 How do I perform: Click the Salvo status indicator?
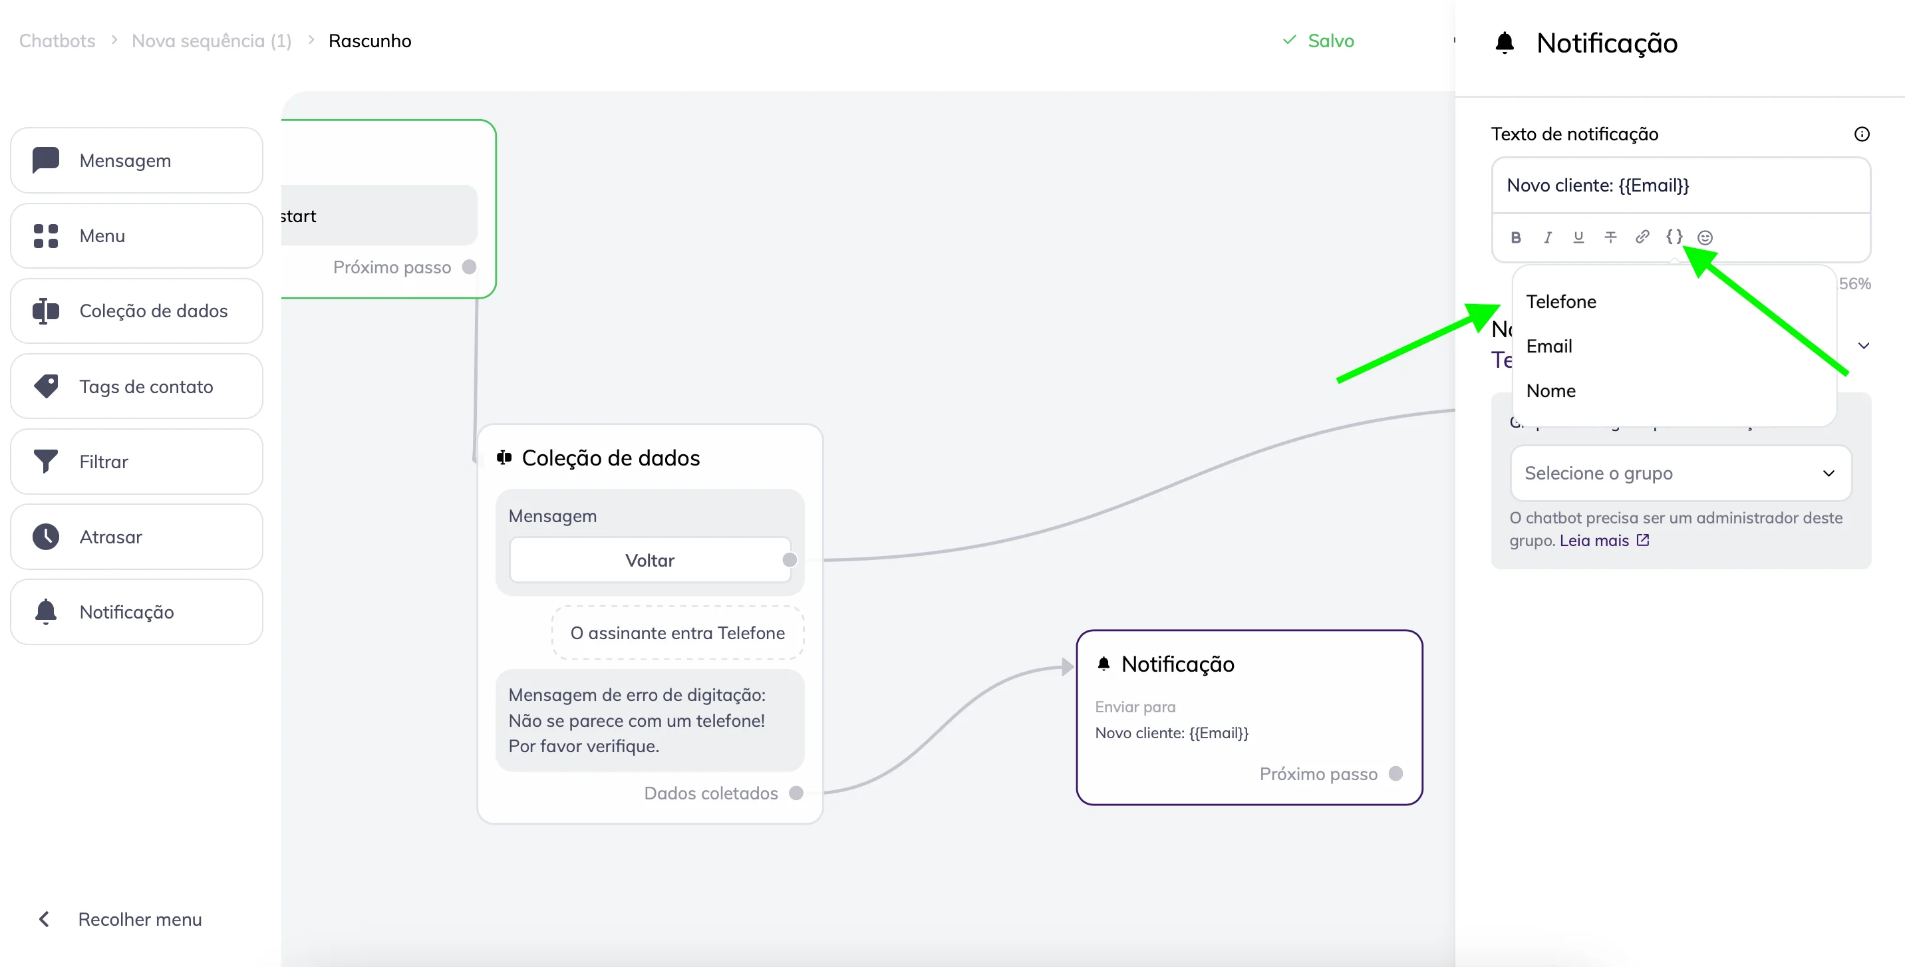pyautogui.click(x=1318, y=41)
